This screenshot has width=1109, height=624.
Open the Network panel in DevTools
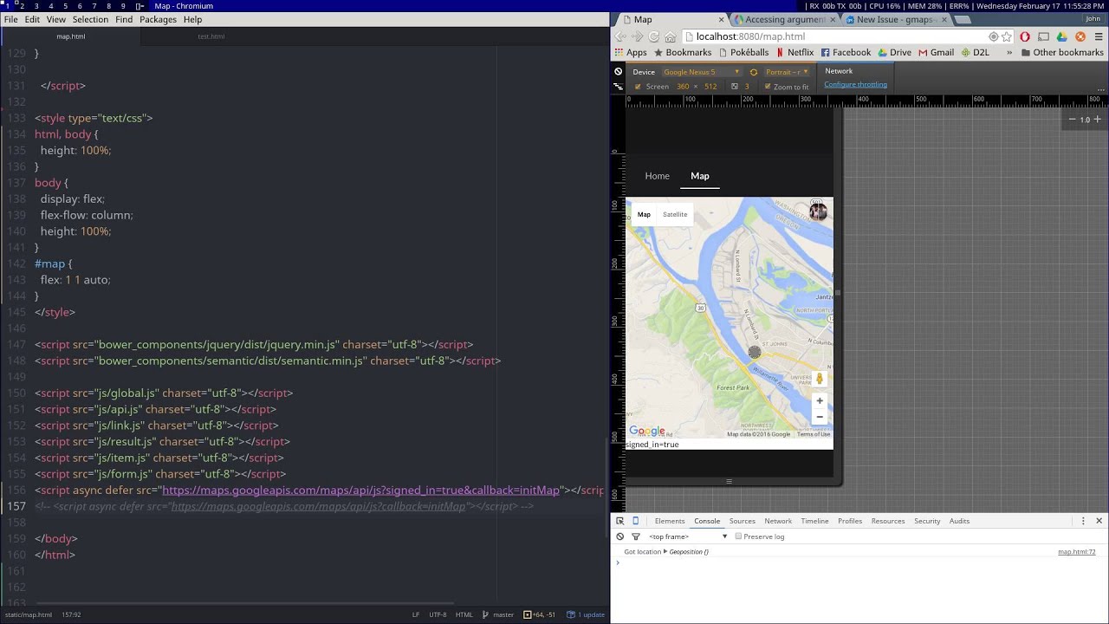[x=778, y=521]
